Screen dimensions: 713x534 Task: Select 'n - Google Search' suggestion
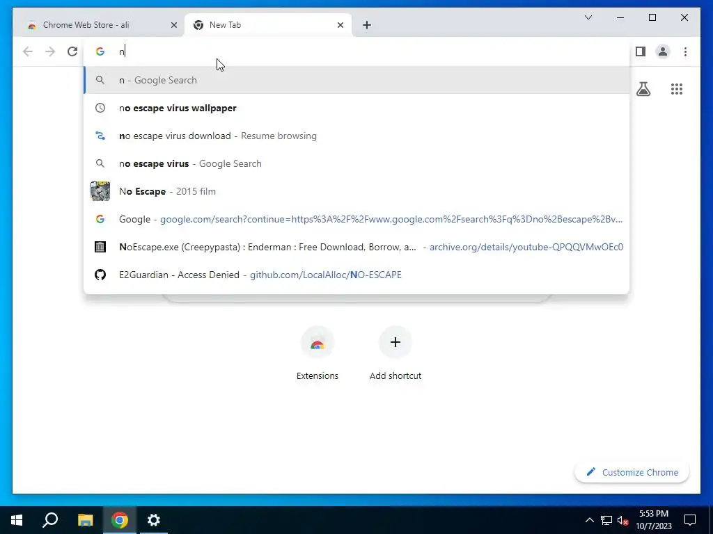point(357,80)
